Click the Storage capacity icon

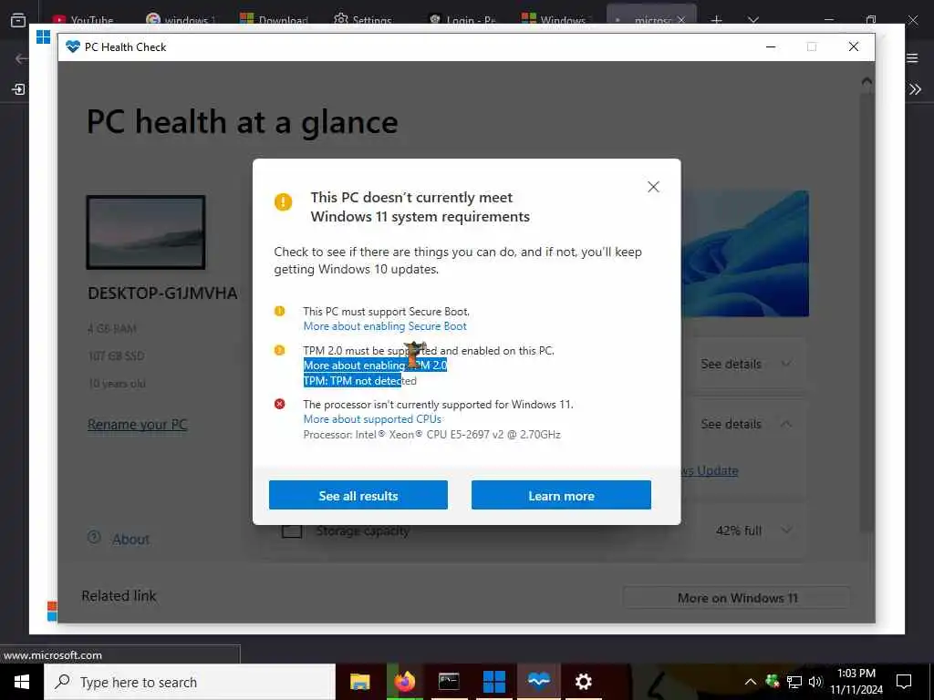pos(291,530)
